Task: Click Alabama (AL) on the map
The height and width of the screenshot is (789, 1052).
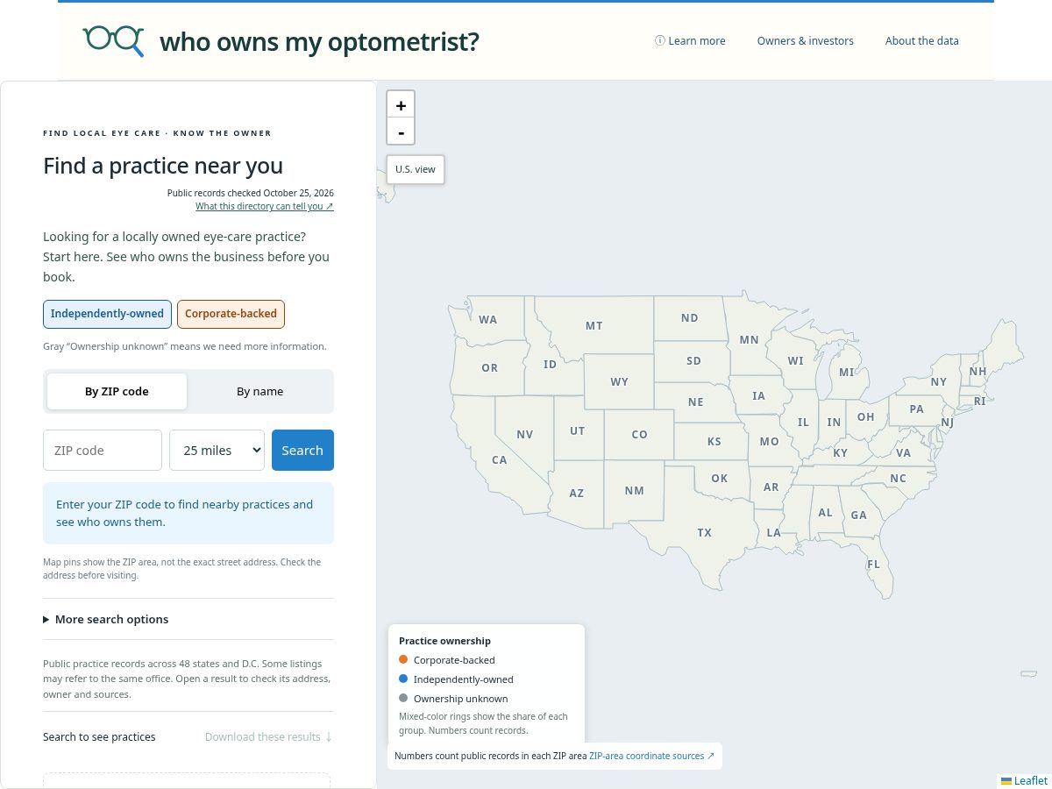Action: [825, 513]
